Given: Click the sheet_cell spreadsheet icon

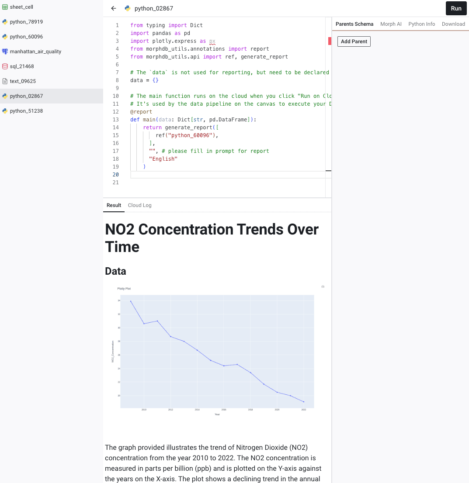Looking at the screenshot, I should (x=5, y=7).
